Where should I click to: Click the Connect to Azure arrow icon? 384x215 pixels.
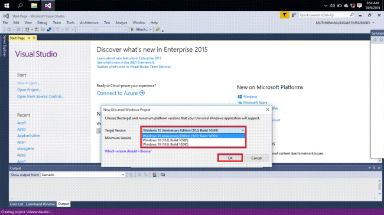point(142,93)
